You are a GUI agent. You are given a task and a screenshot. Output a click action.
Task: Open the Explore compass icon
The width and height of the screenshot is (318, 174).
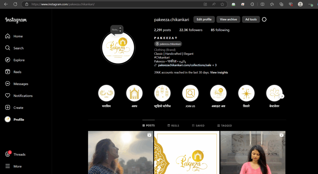pos(7,60)
